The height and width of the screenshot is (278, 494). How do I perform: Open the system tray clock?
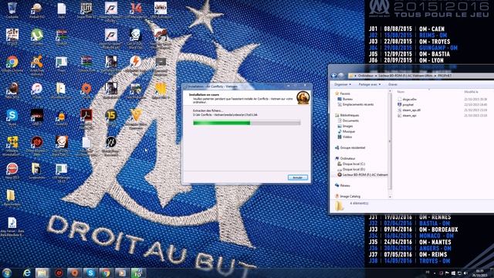(x=480, y=273)
